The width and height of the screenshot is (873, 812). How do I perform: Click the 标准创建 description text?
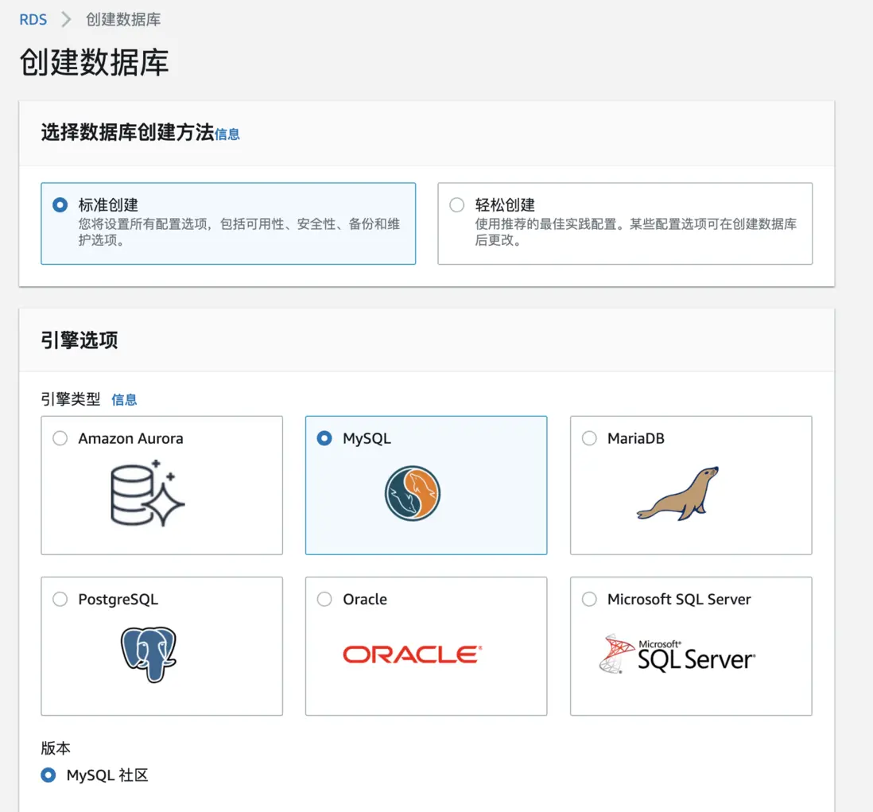click(x=239, y=232)
